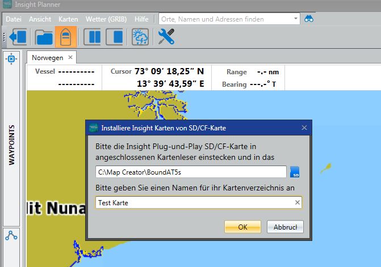Click the binoculars search icon

click(x=309, y=19)
